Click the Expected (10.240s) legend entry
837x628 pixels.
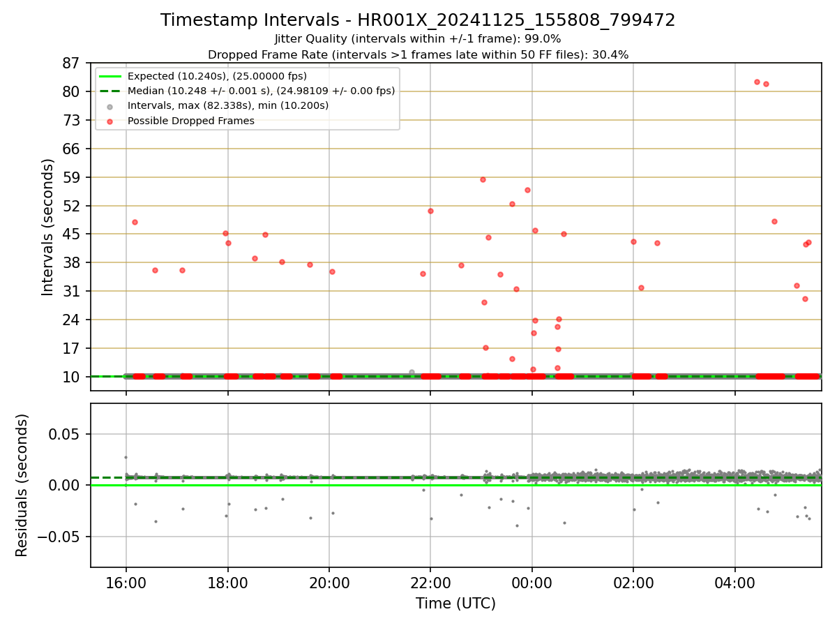click(x=217, y=76)
